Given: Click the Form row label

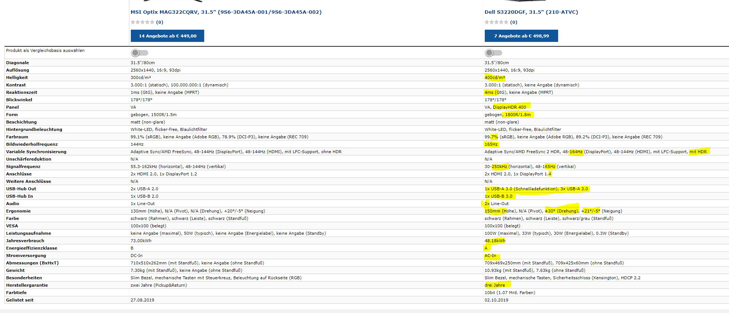Looking at the screenshot, I should [x=12, y=115].
